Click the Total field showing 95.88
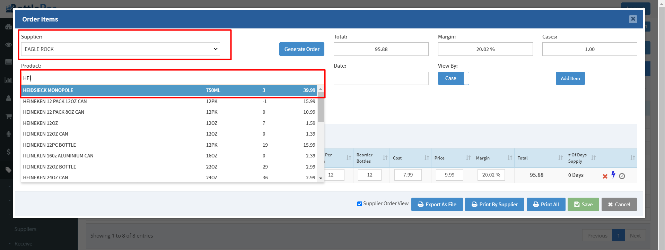 (x=381, y=49)
